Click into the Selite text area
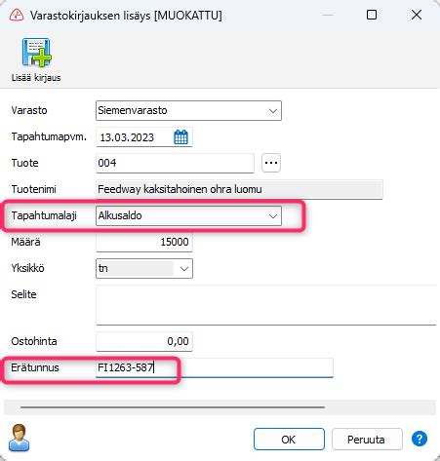 pyautogui.click(x=266, y=305)
